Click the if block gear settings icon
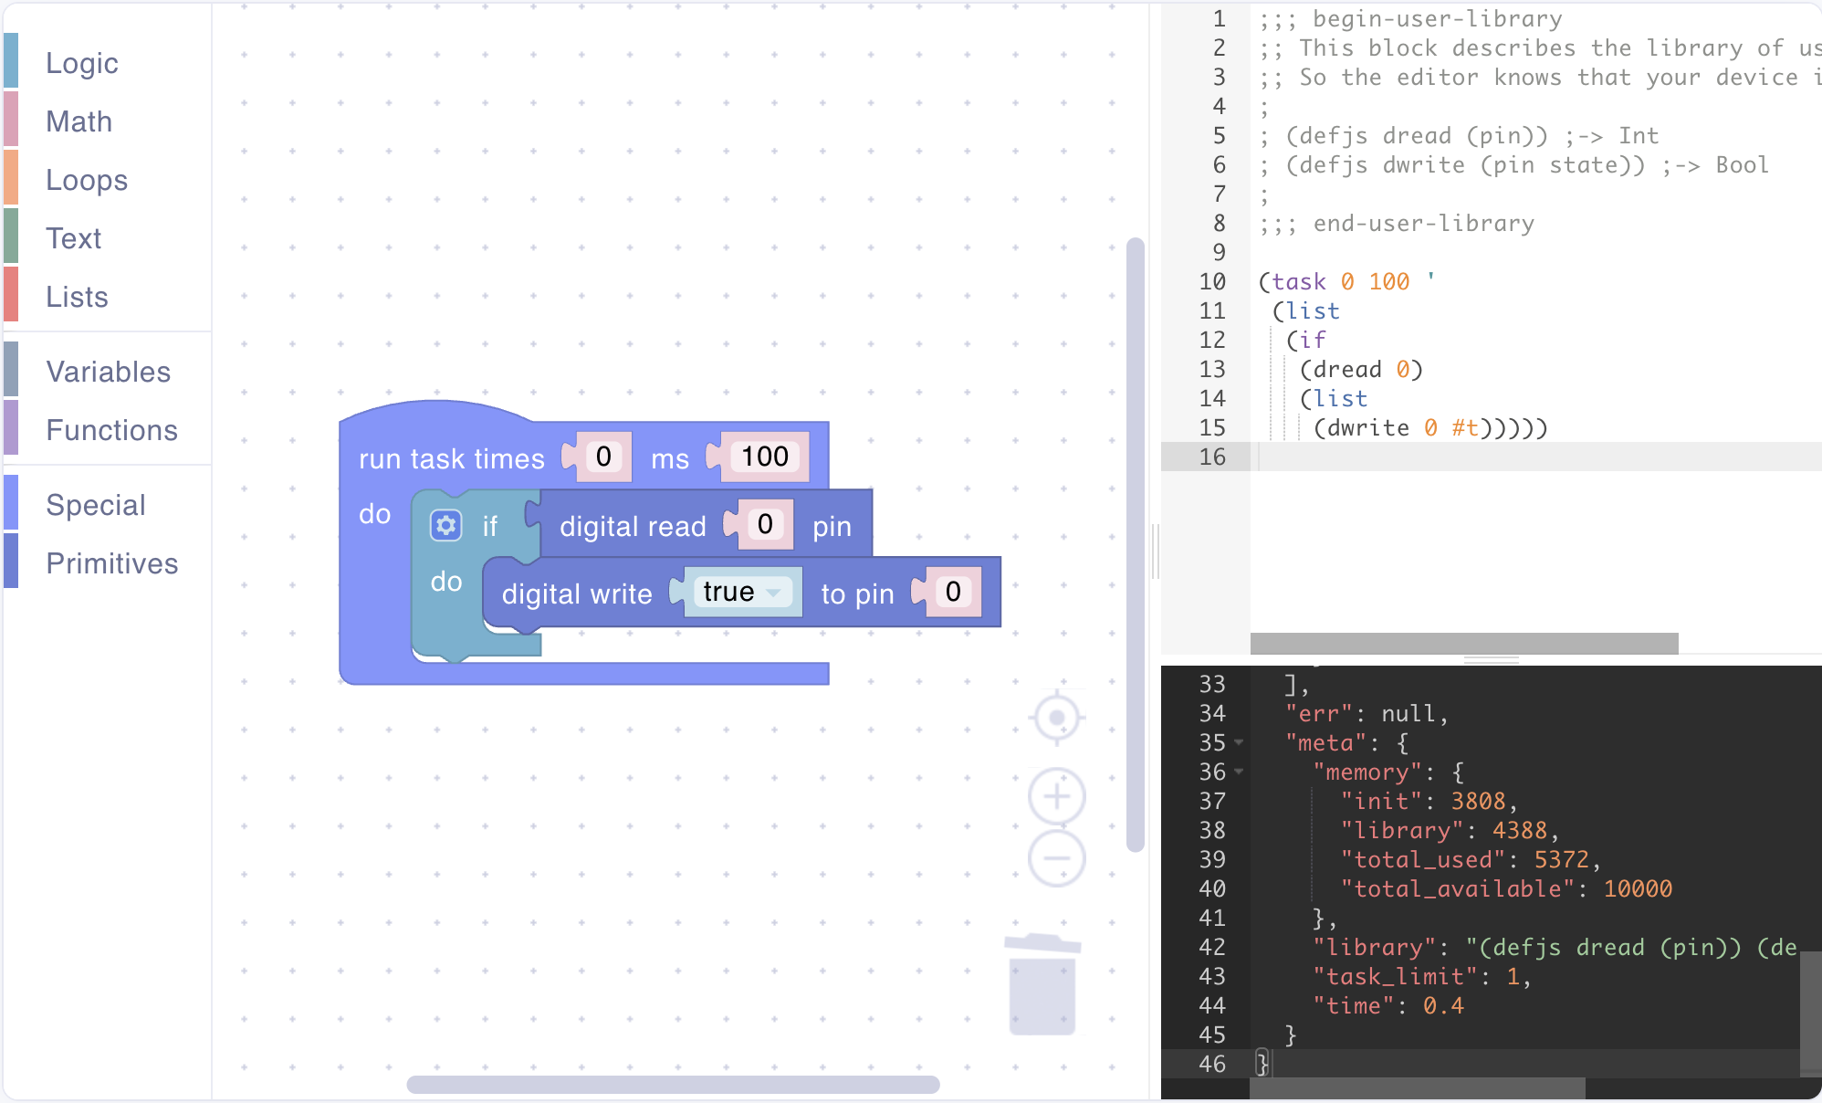The image size is (1822, 1103). point(445,526)
